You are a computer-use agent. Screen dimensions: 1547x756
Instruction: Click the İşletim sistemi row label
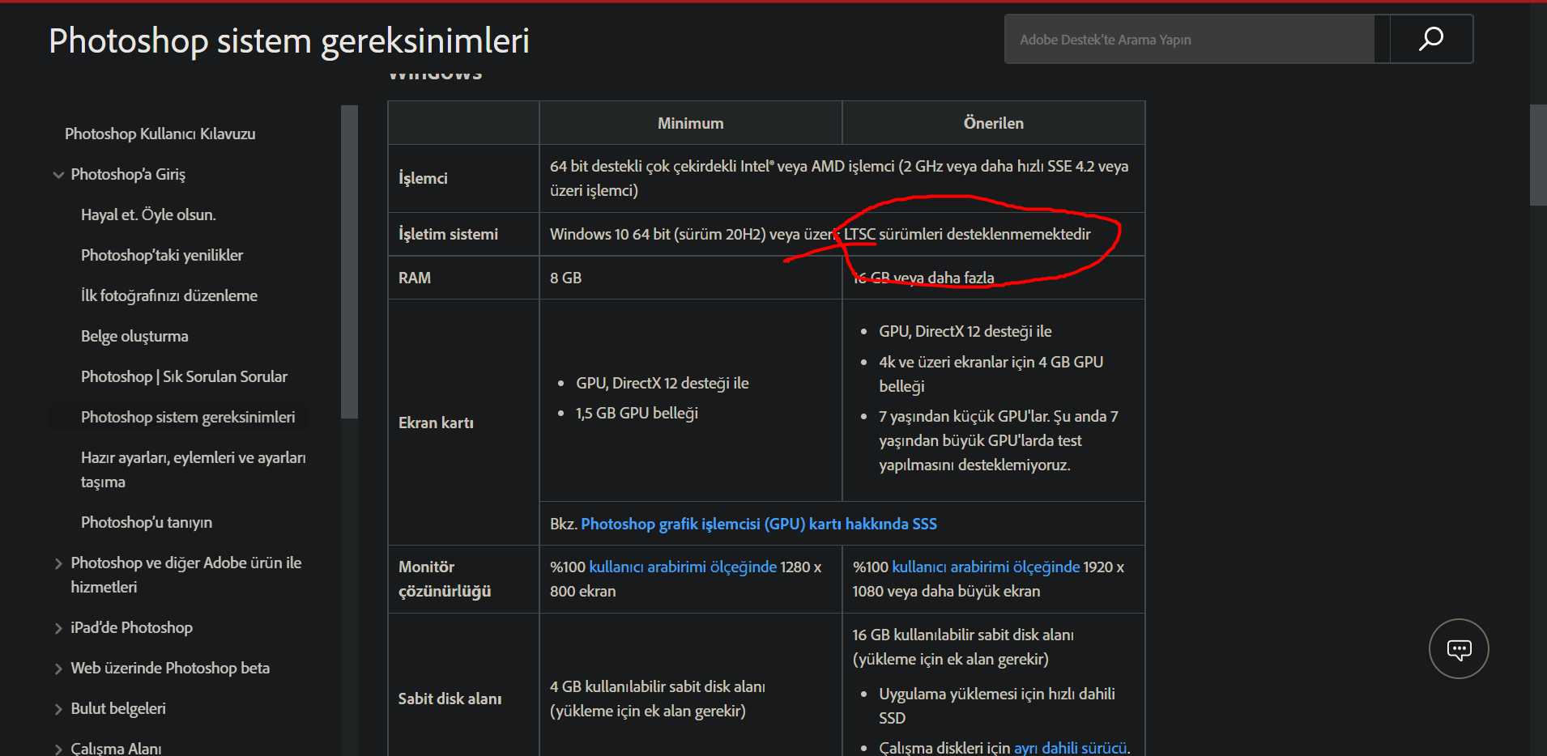pos(448,234)
